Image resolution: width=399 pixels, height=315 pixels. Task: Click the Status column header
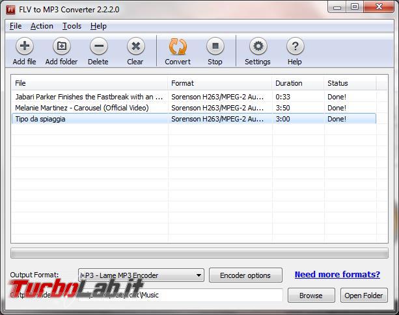coord(350,83)
